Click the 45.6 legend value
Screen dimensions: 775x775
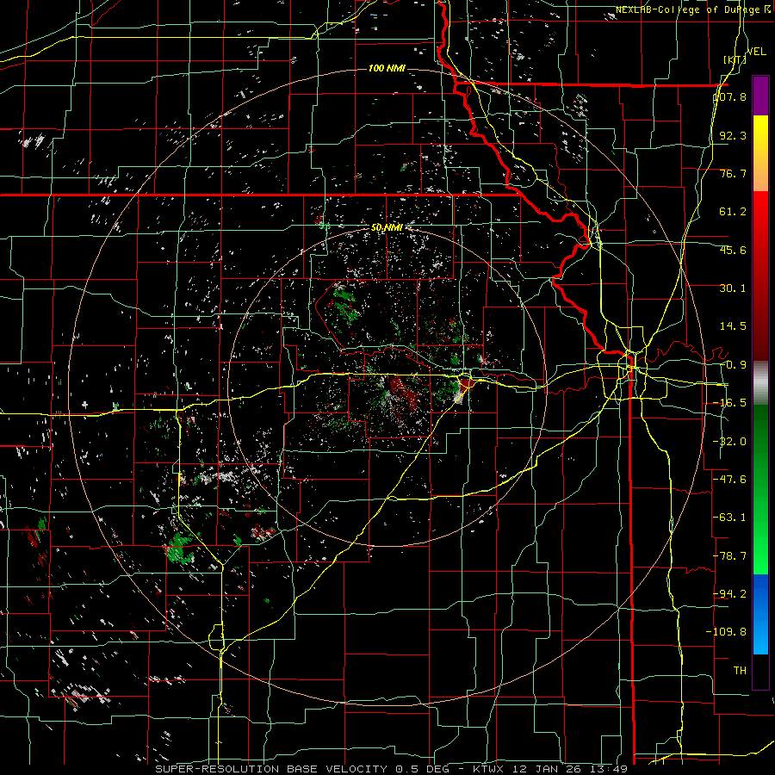point(733,250)
